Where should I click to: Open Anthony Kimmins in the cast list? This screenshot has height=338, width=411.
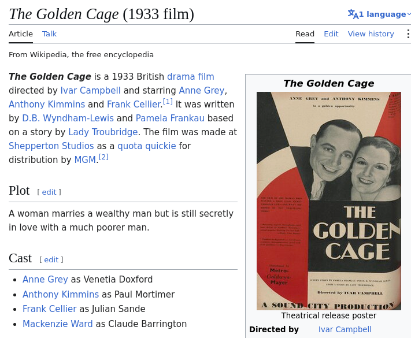coord(61,294)
